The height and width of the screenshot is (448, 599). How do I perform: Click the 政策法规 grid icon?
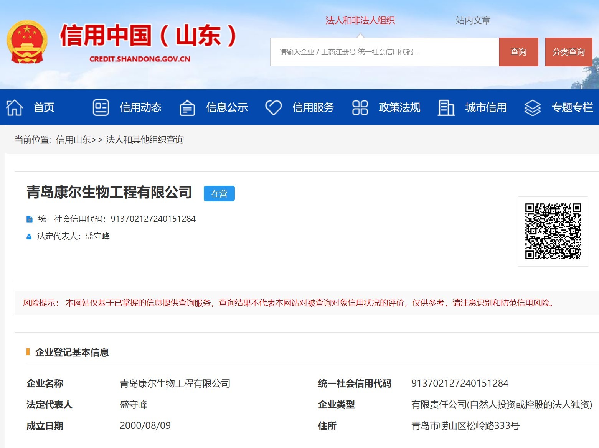tap(360, 107)
